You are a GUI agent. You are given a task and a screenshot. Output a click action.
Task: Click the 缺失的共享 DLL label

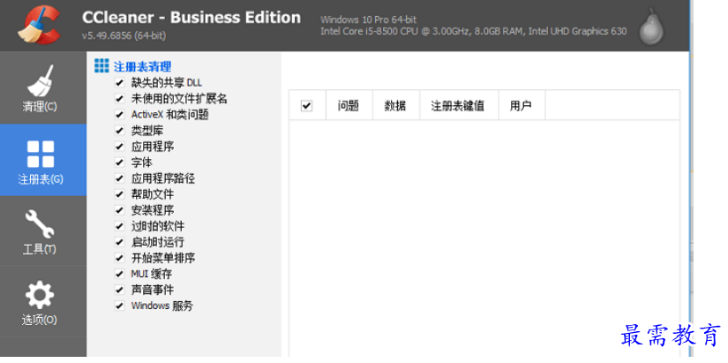[167, 83]
